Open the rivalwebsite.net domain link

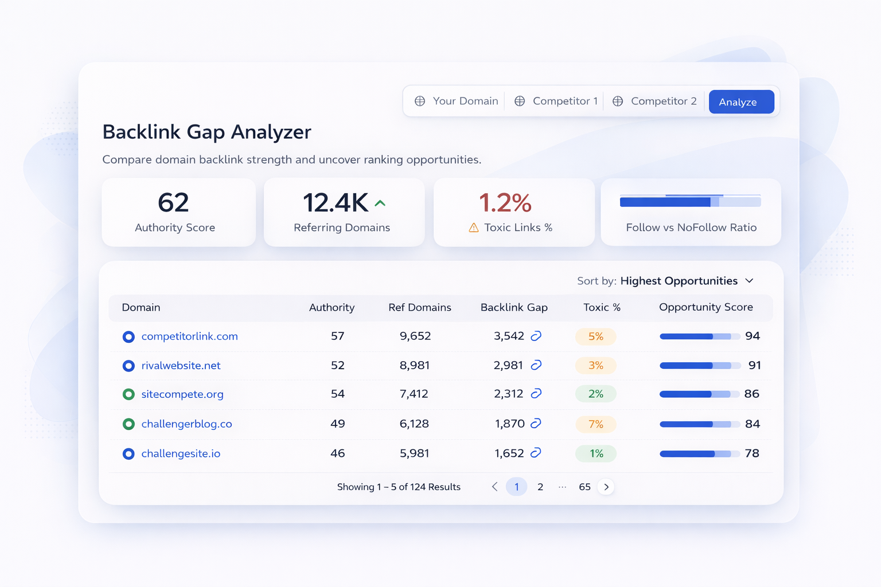pyautogui.click(x=181, y=366)
